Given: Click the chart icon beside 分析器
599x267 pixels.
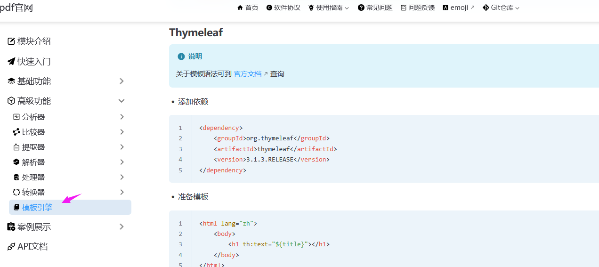Looking at the screenshot, I should [x=16, y=117].
